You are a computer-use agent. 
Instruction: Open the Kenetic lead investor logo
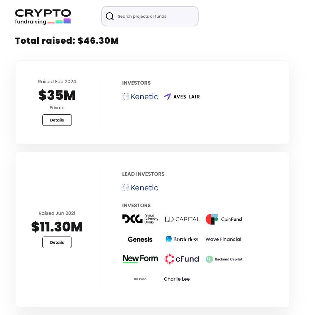[x=140, y=188]
